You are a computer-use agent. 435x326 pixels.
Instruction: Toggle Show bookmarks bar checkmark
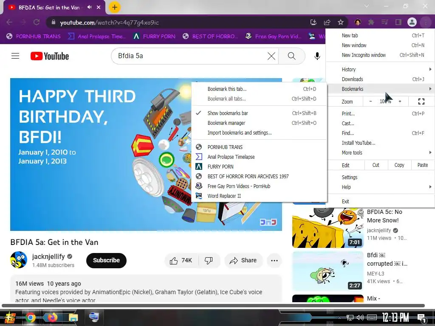tap(259, 113)
